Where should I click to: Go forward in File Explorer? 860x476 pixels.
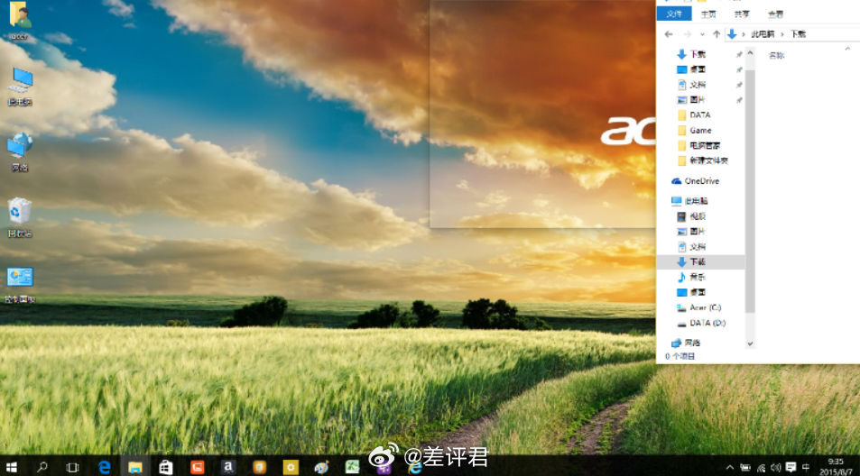click(x=688, y=34)
